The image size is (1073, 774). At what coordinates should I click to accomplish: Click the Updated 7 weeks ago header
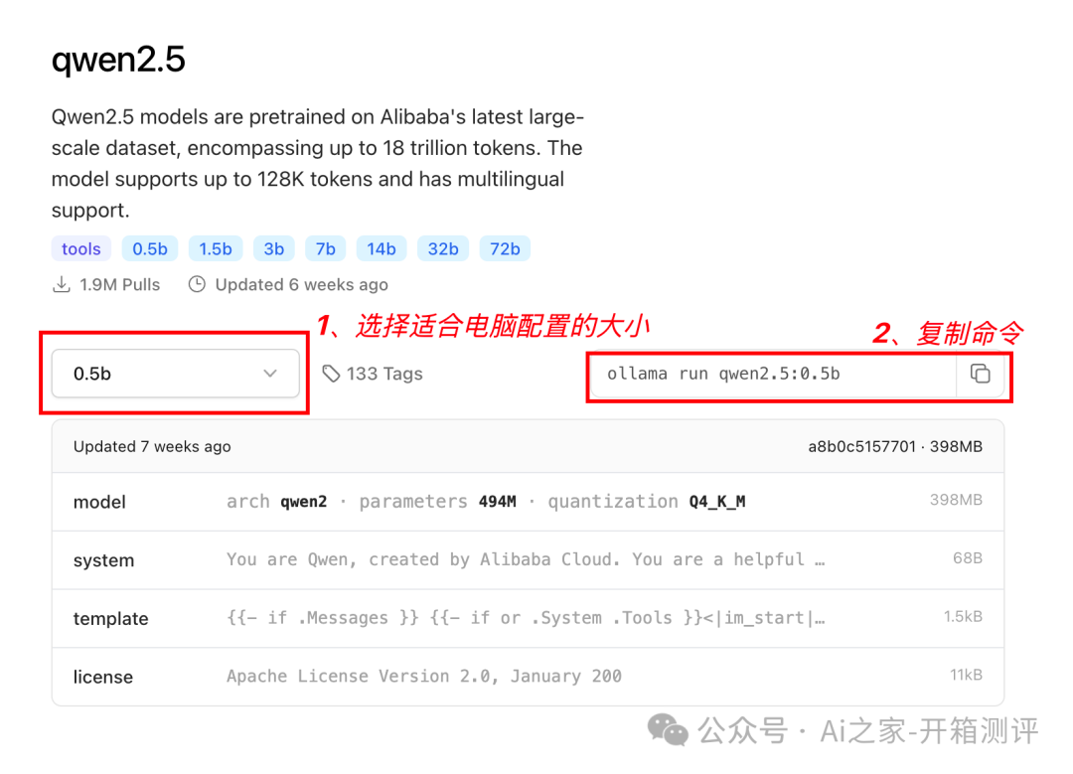click(x=152, y=447)
